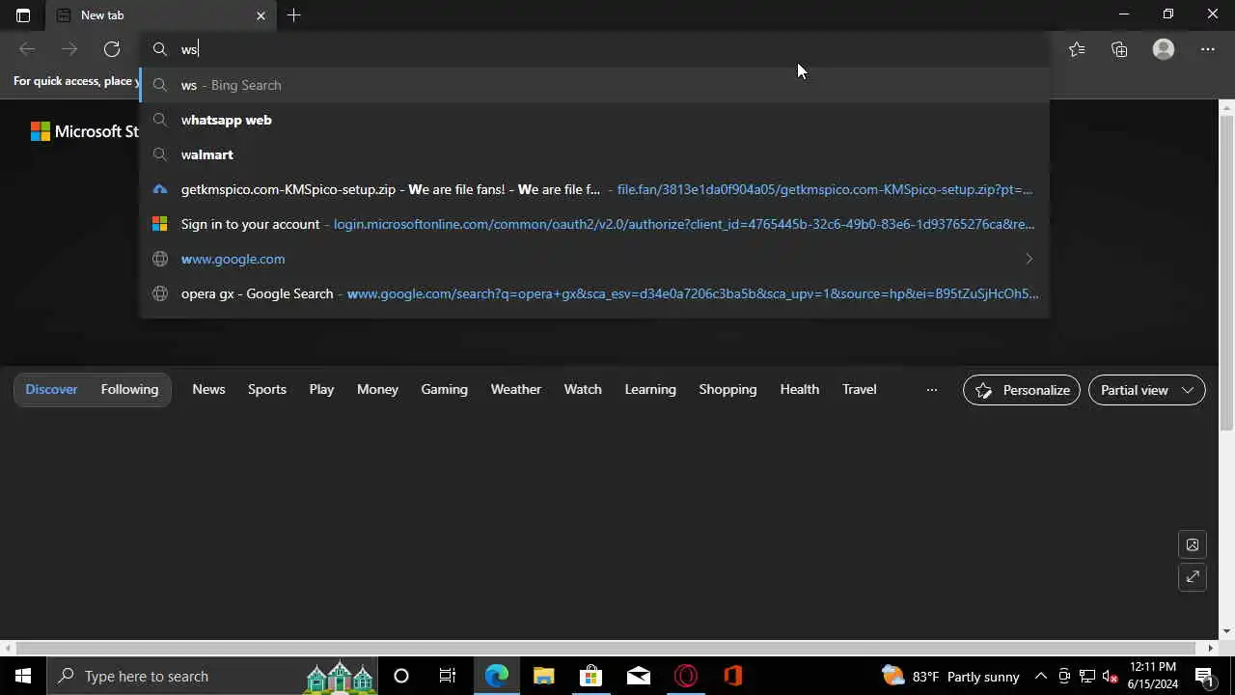
Task: Click the address bar input showing ws
Action: pyautogui.click(x=594, y=49)
